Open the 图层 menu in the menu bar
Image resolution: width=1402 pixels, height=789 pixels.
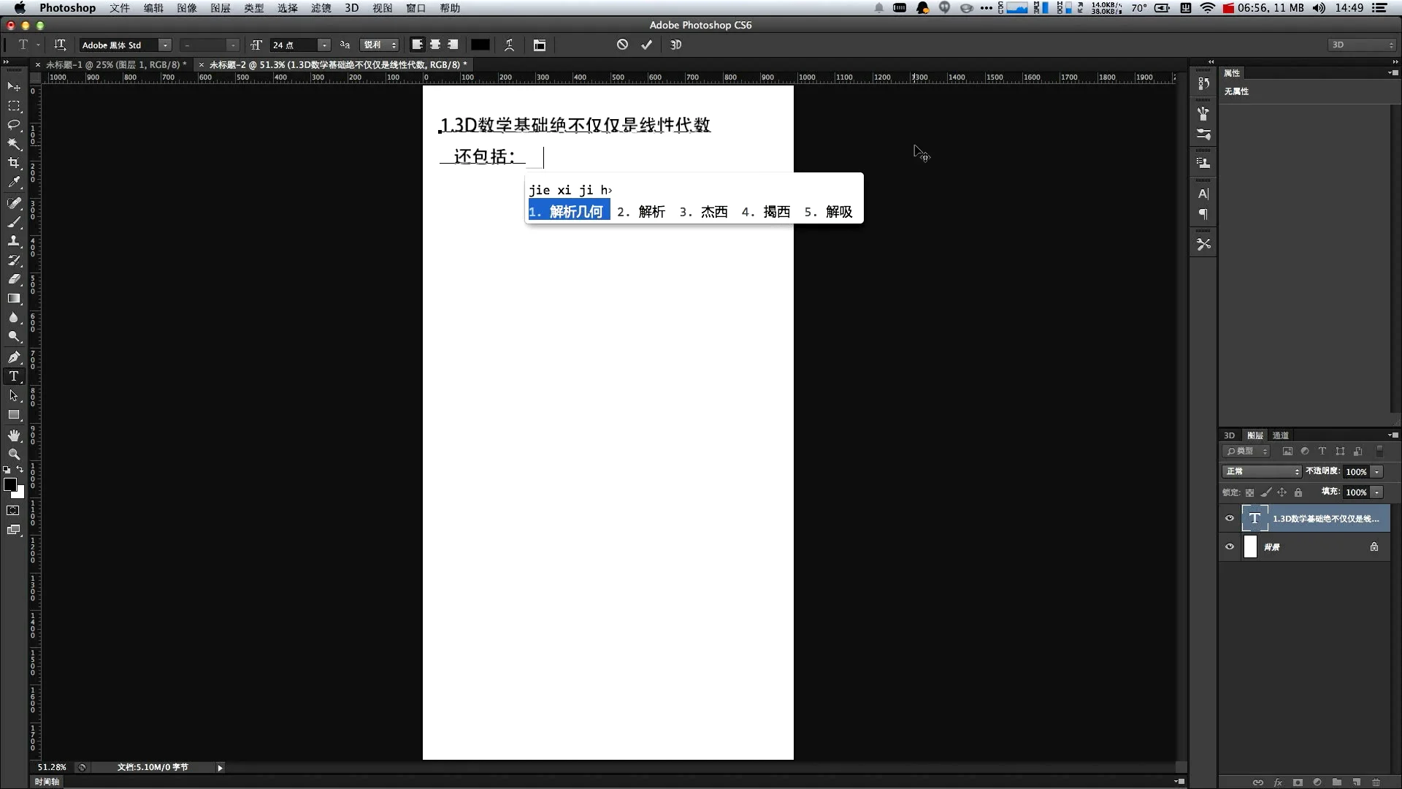click(221, 8)
